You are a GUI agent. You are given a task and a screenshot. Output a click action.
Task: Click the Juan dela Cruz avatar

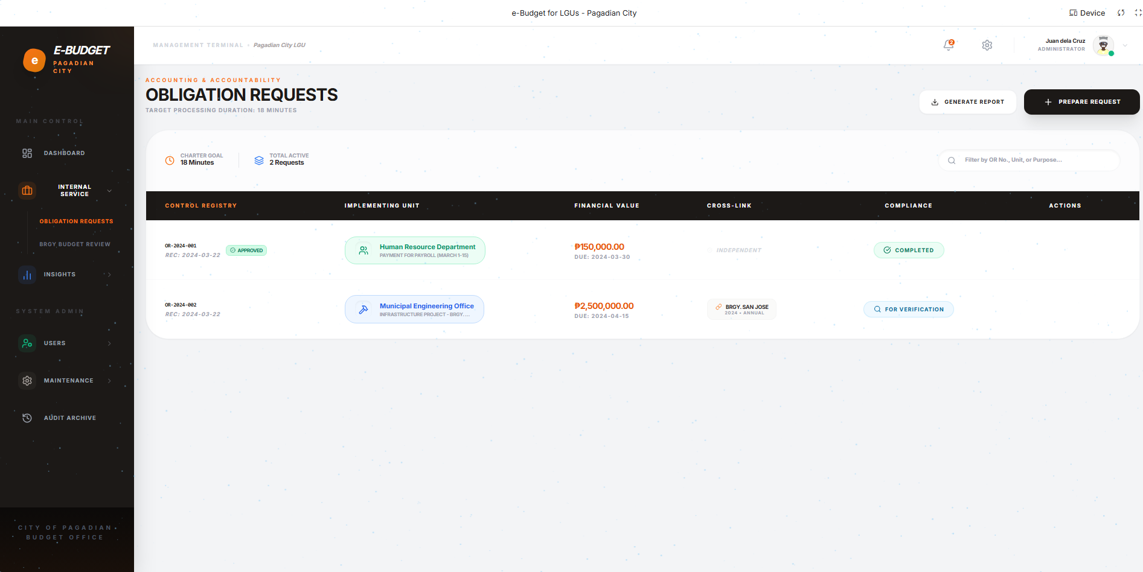pyautogui.click(x=1103, y=45)
